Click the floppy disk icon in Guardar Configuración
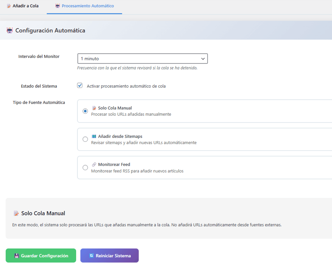332x268 pixels. 17,256
